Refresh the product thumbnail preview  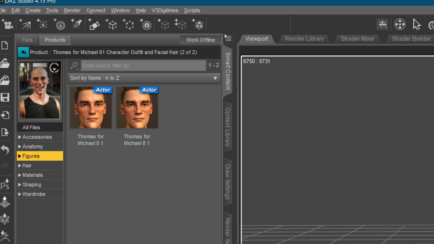click(54, 68)
